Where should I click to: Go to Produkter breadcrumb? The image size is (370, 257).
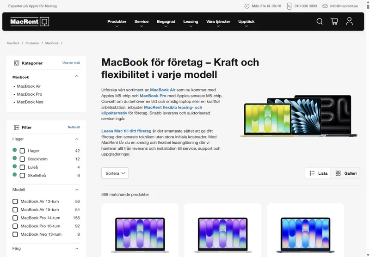[32, 43]
